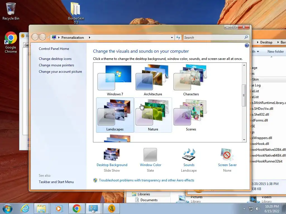Switch to Chrome on the taskbar

77,208
